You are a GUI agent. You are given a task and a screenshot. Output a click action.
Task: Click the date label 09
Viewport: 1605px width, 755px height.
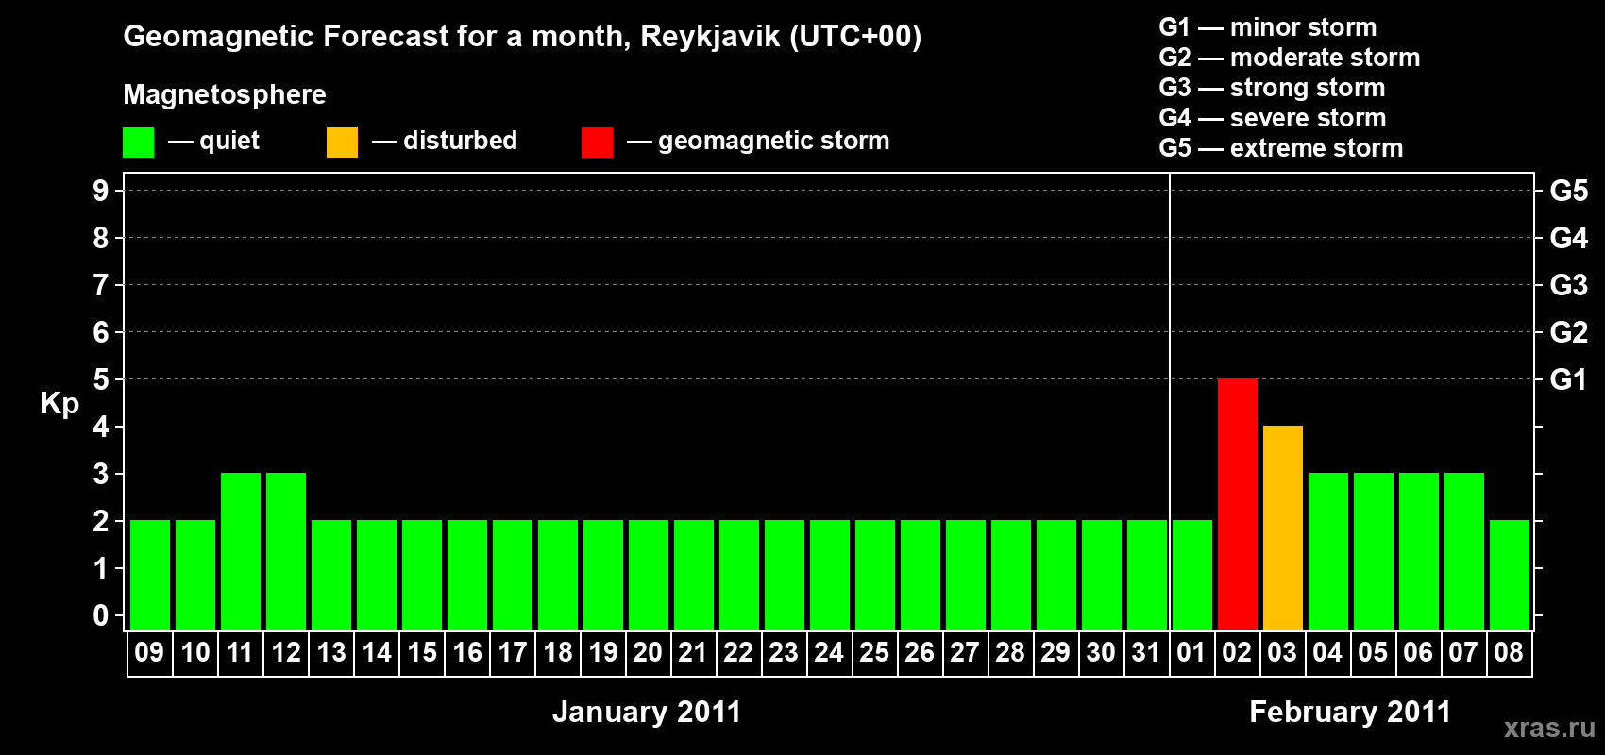click(x=149, y=652)
